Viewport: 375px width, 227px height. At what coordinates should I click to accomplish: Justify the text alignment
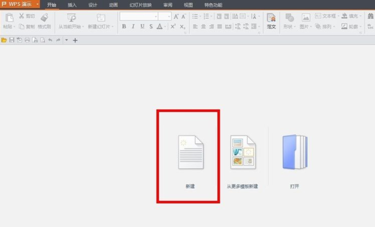(x=220, y=27)
